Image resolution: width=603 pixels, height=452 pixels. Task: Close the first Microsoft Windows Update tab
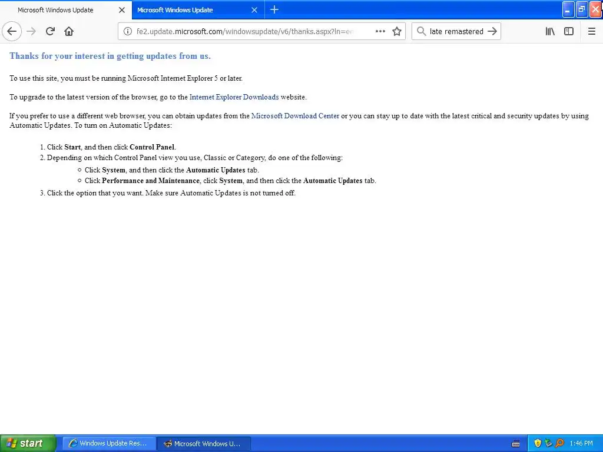[122, 10]
